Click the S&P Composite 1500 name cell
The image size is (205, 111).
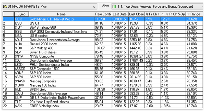click(x=62, y=69)
